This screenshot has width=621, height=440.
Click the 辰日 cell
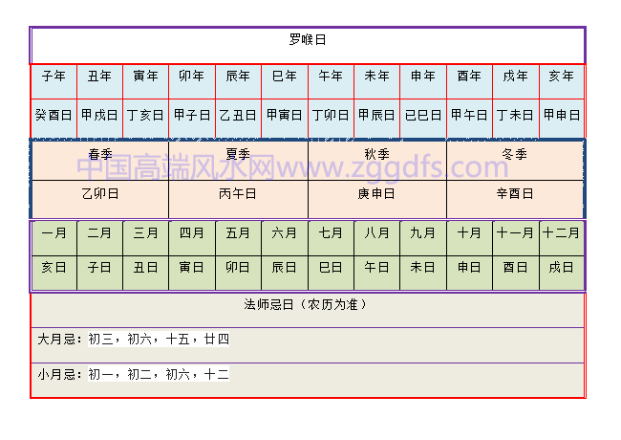click(285, 273)
